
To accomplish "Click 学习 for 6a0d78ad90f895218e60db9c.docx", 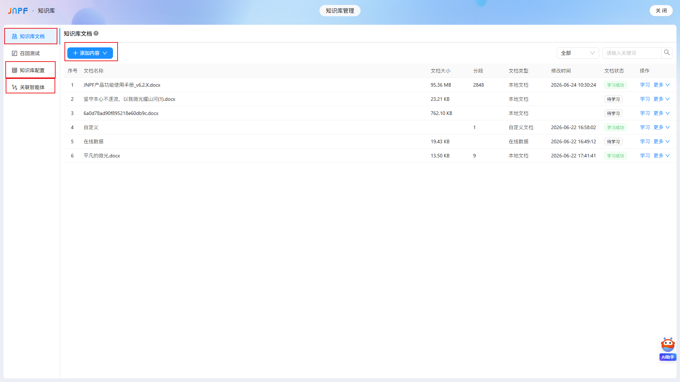I will click(645, 113).
